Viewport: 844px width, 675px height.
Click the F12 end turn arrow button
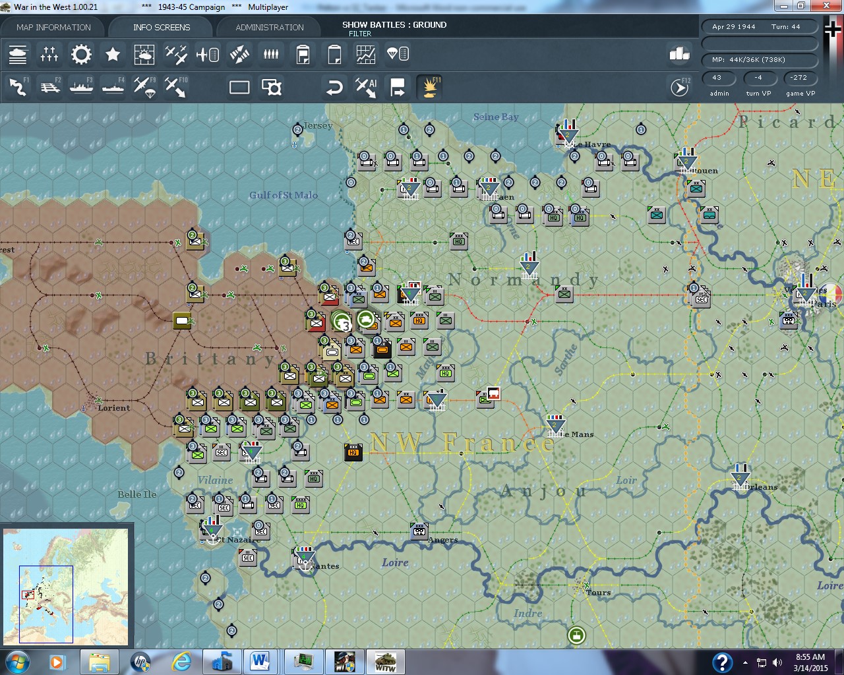click(679, 87)
